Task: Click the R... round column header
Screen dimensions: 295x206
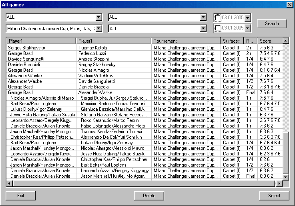Action: coord(251,41)
